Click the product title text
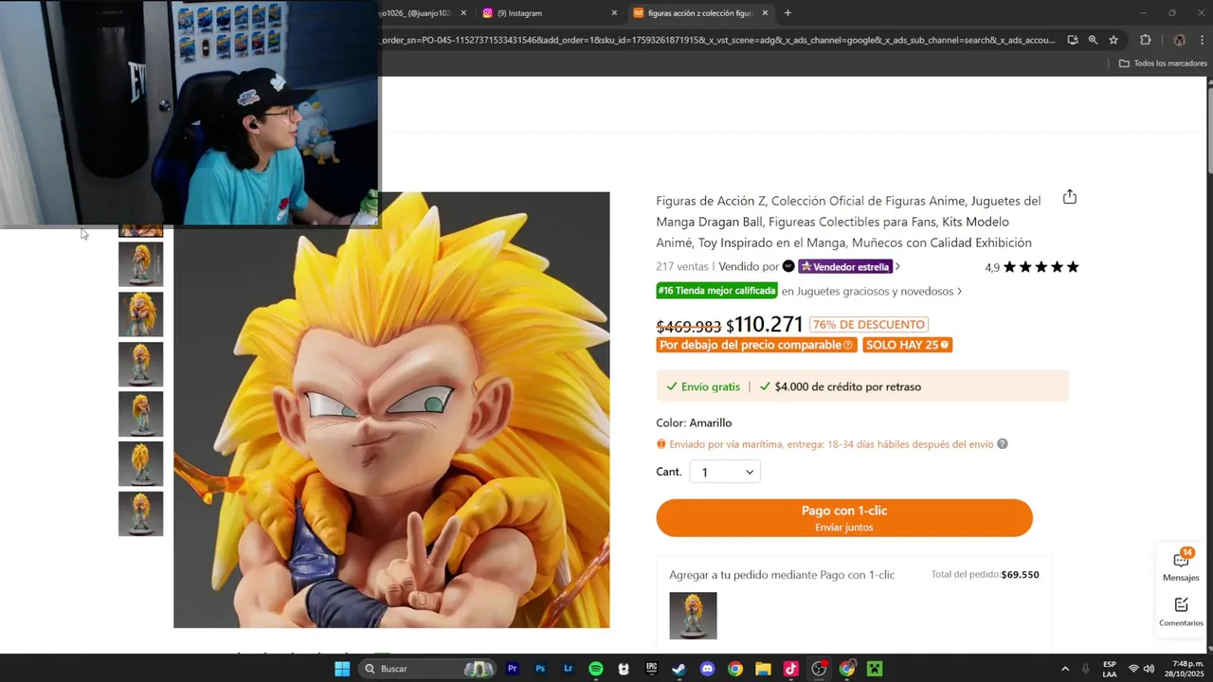Viewport: 1213px width, 682px height. click(848, 222)
